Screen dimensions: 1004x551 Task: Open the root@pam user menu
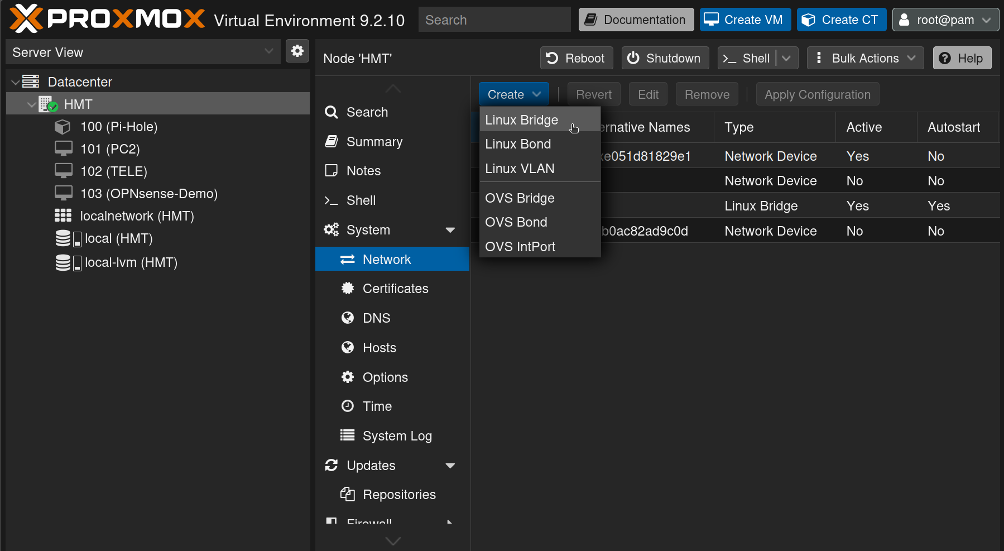pos(945,20)
